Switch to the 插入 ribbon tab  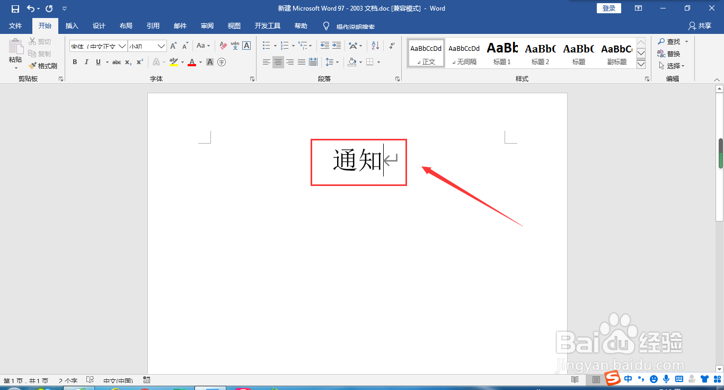(x=72, y=25)
